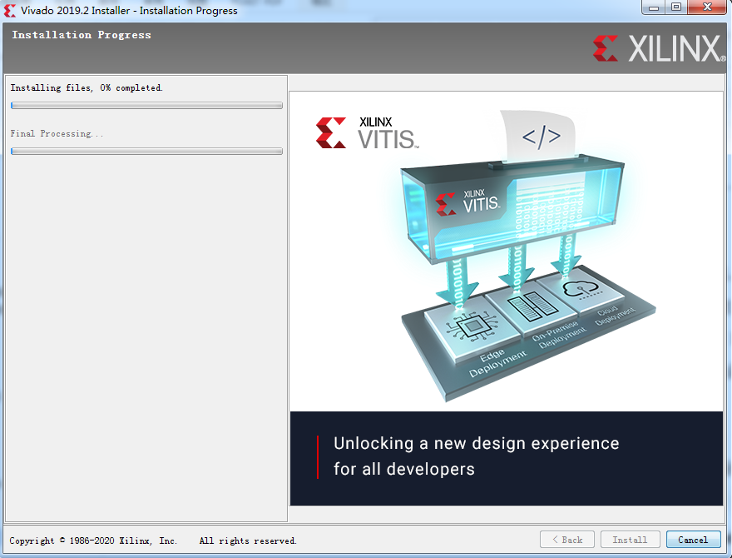Viewport: 732px width, 558px height.
Task: Click the Final Processing progress bar
Action: tap(146, 152)
